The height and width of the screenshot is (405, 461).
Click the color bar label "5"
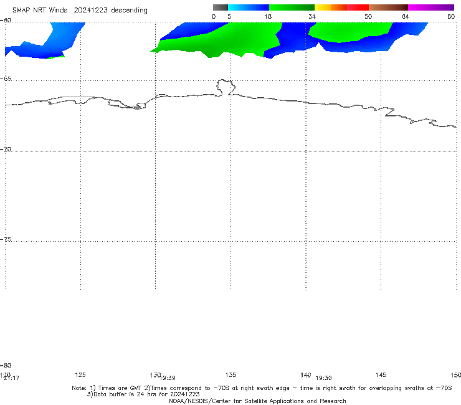pyautogui.click(x=229, y=17)
